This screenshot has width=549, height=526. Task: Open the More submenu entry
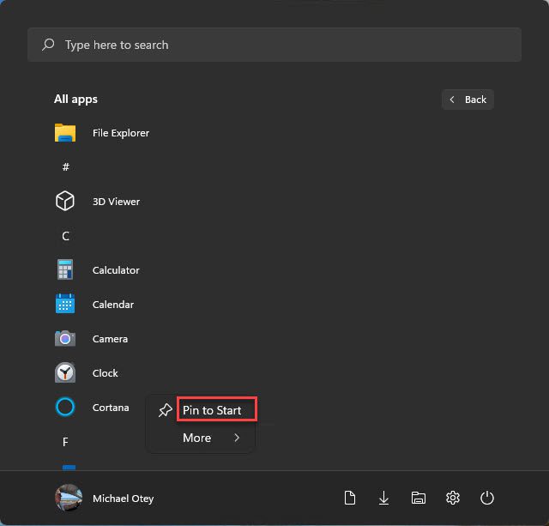(202, 438)
